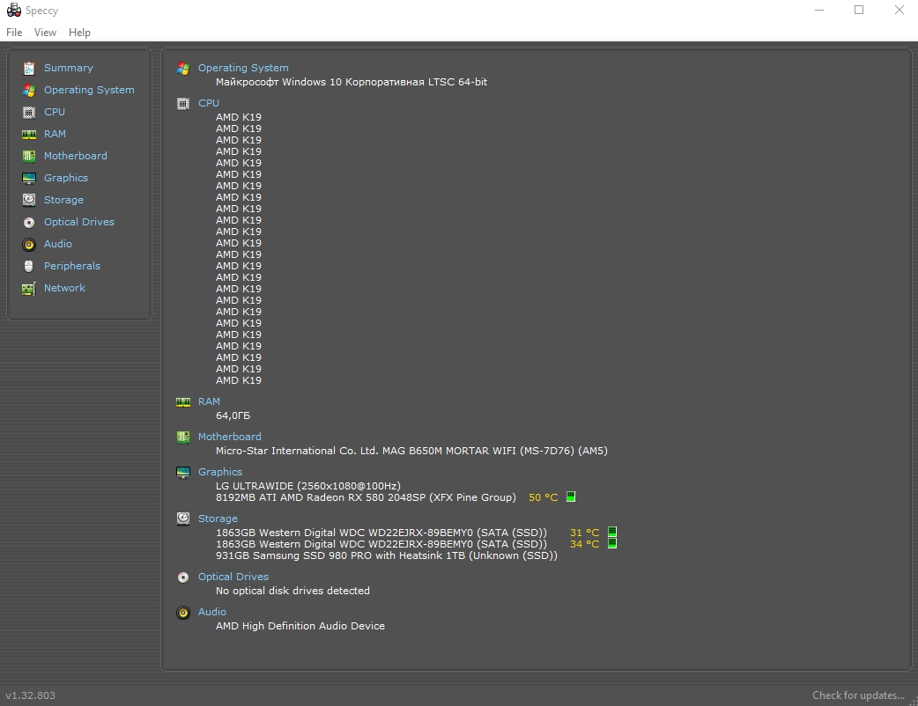
Task: Go to Peripherals section in sidebar
Action: tap(72, 266)
